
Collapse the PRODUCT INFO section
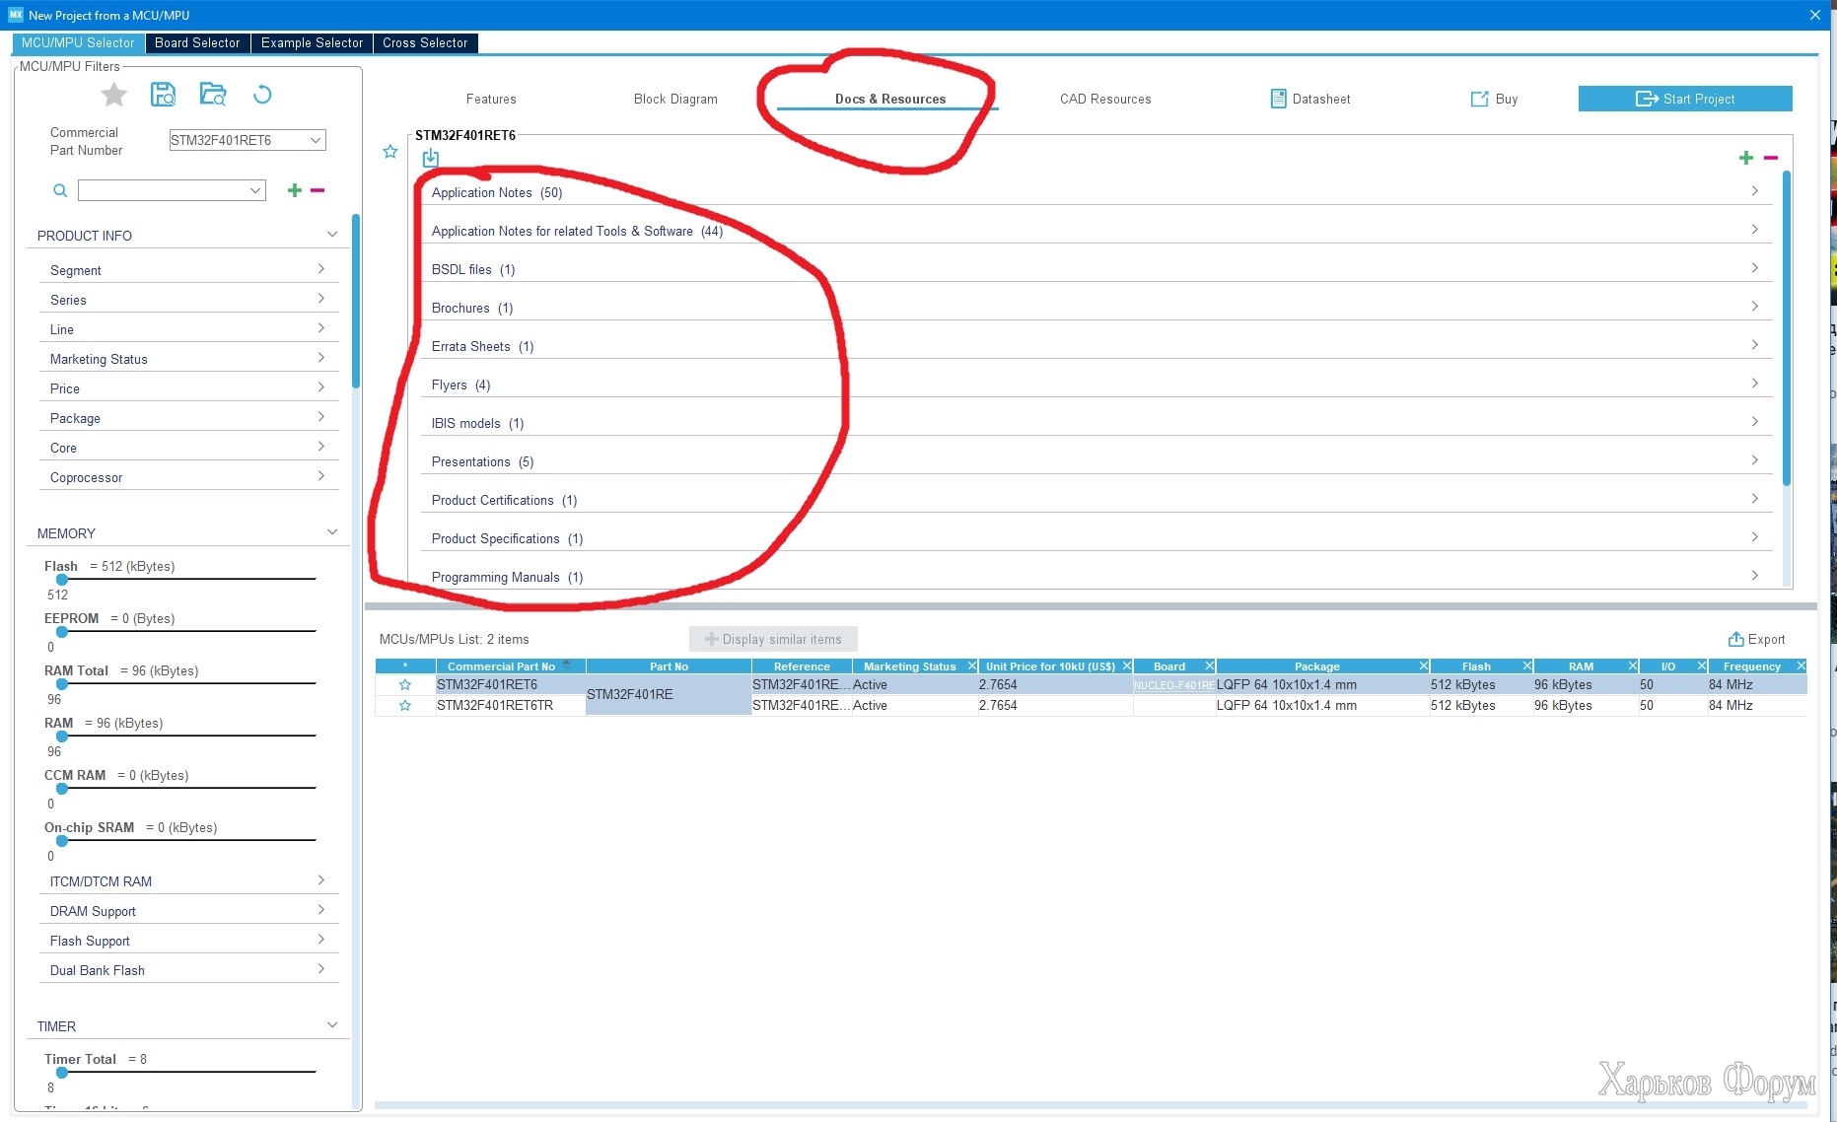332,235
